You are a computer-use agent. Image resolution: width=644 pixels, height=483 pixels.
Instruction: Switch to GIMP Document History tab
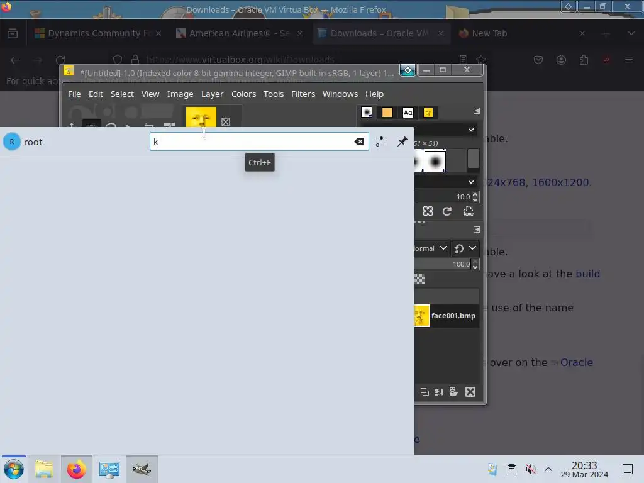428,112
